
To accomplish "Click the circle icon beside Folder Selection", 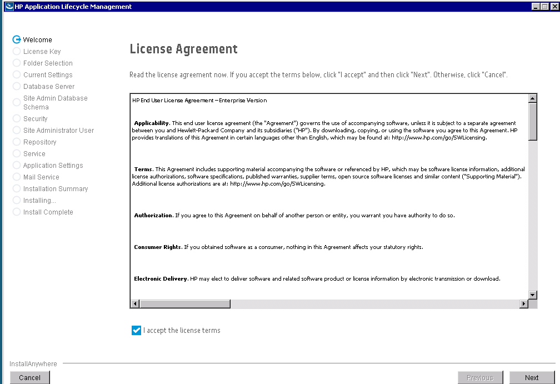I will (x=17, y=63).
